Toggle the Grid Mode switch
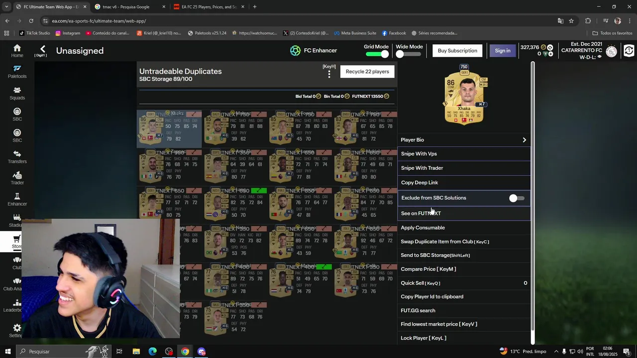 point(377,54)
